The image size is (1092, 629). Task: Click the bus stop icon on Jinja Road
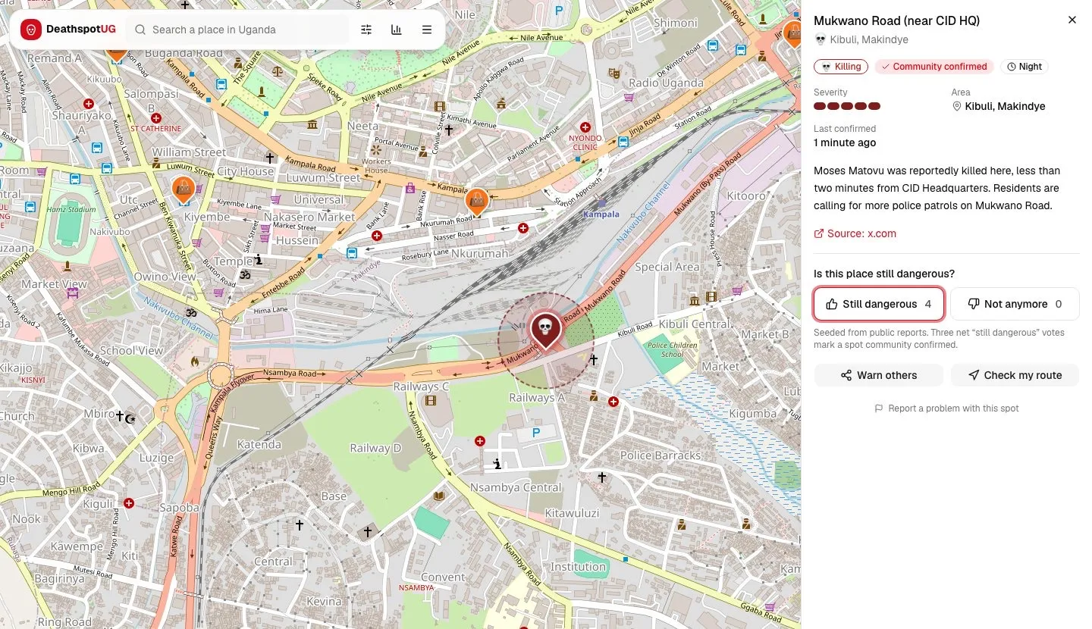tap(623, 142)
